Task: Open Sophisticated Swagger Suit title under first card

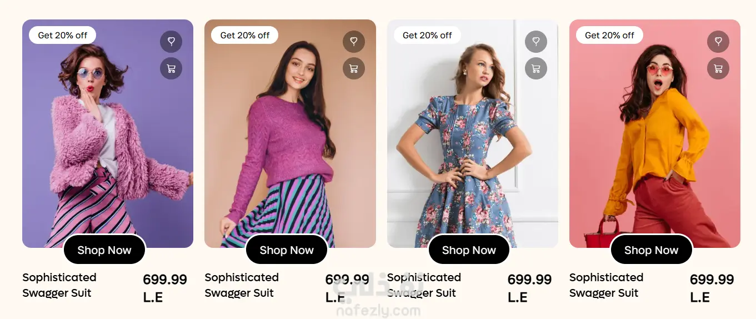Action: (59, 285)
